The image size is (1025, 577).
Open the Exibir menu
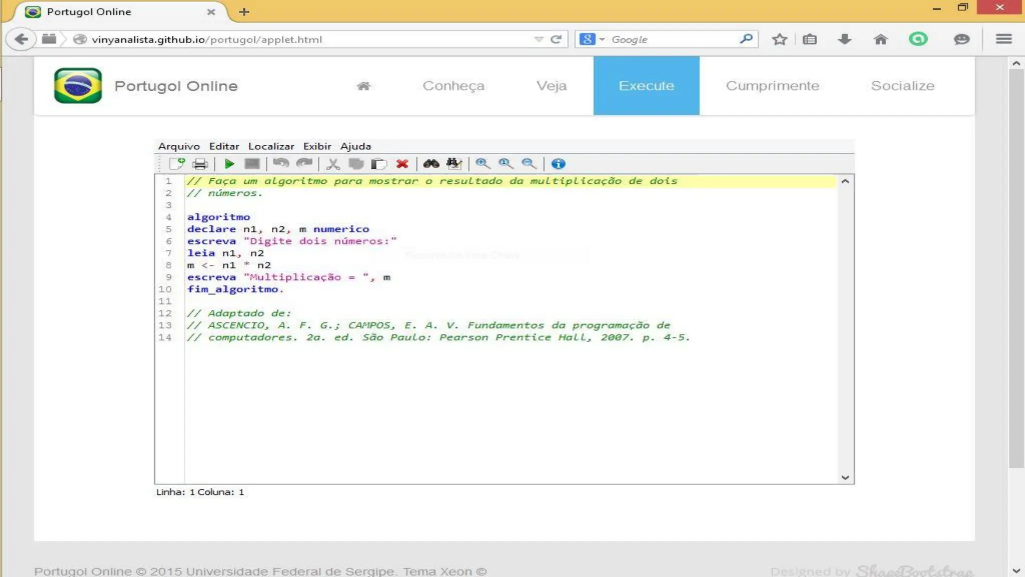(317, 146)
